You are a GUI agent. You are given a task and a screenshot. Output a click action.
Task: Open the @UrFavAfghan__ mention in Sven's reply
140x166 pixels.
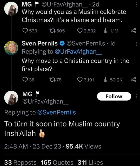[78, 52]
